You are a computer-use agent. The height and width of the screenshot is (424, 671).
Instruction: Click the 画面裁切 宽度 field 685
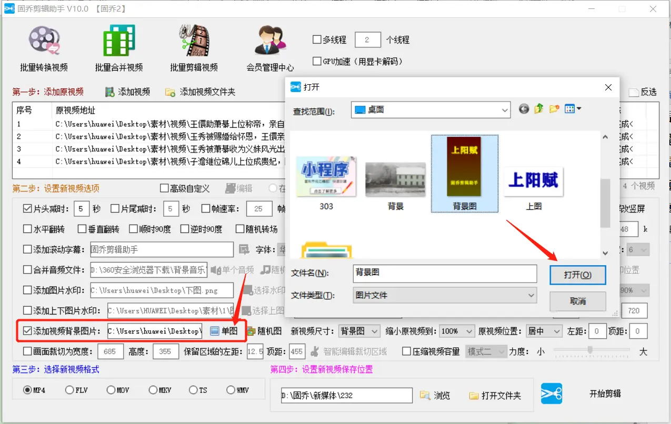(110, 351)
